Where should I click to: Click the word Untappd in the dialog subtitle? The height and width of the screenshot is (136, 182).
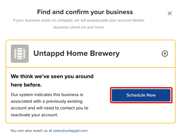pyautogui.click(x=65, y=20)
